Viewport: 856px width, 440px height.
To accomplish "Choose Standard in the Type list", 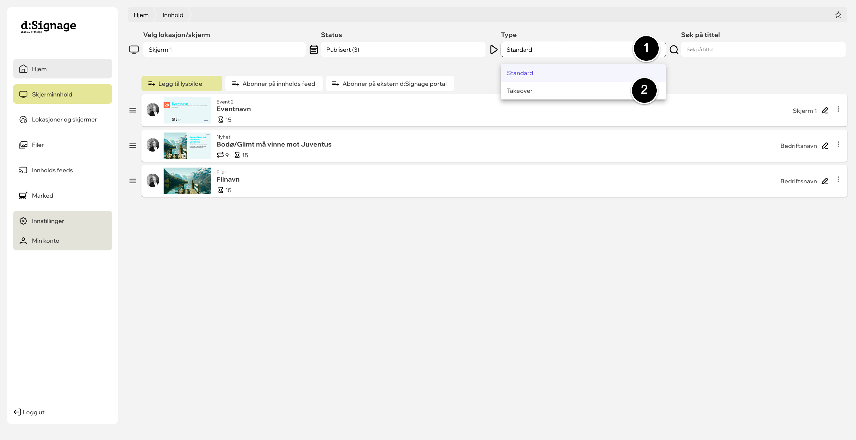I will [583, 73].
